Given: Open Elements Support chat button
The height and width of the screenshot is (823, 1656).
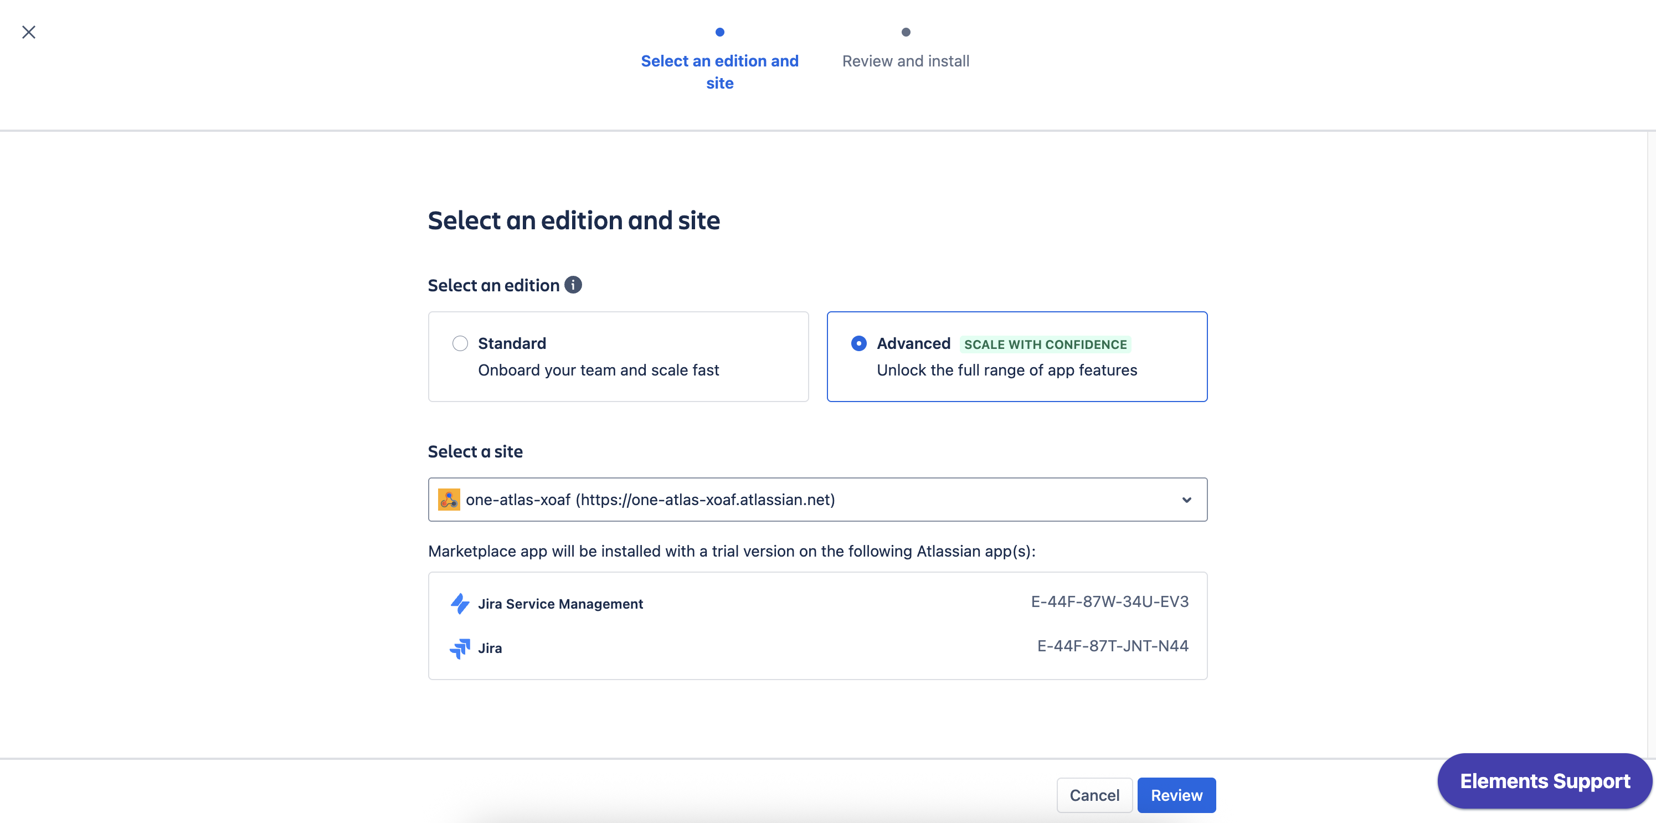Looking at the screenshot, I should pos(1545,781).
